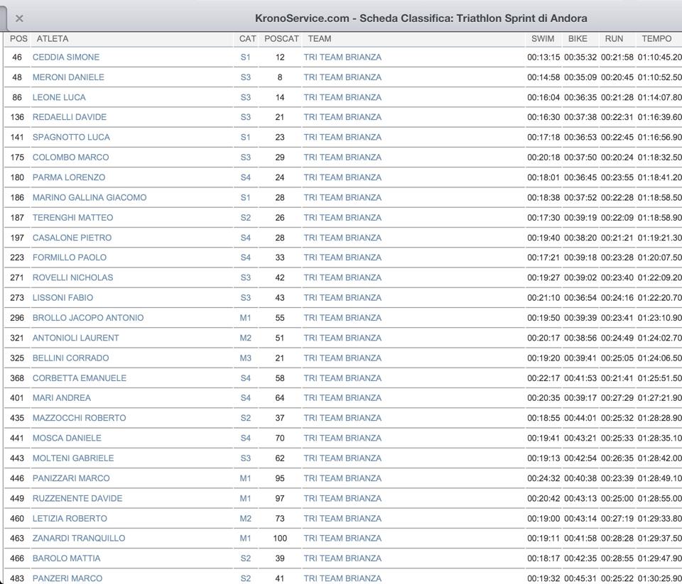Select bike time 00:44:01
The width and height of the screenshot is (682, 584).
[x=580, y=418]
